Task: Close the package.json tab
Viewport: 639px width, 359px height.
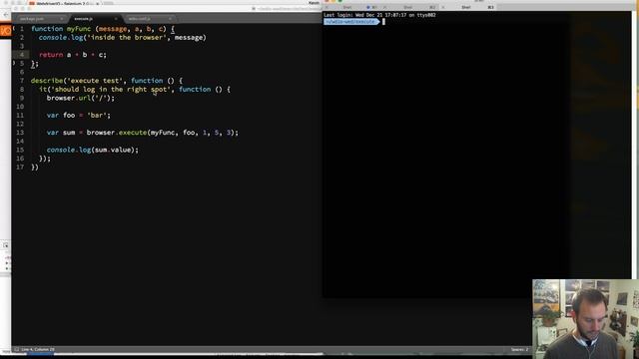Action: tap(62, 19)
